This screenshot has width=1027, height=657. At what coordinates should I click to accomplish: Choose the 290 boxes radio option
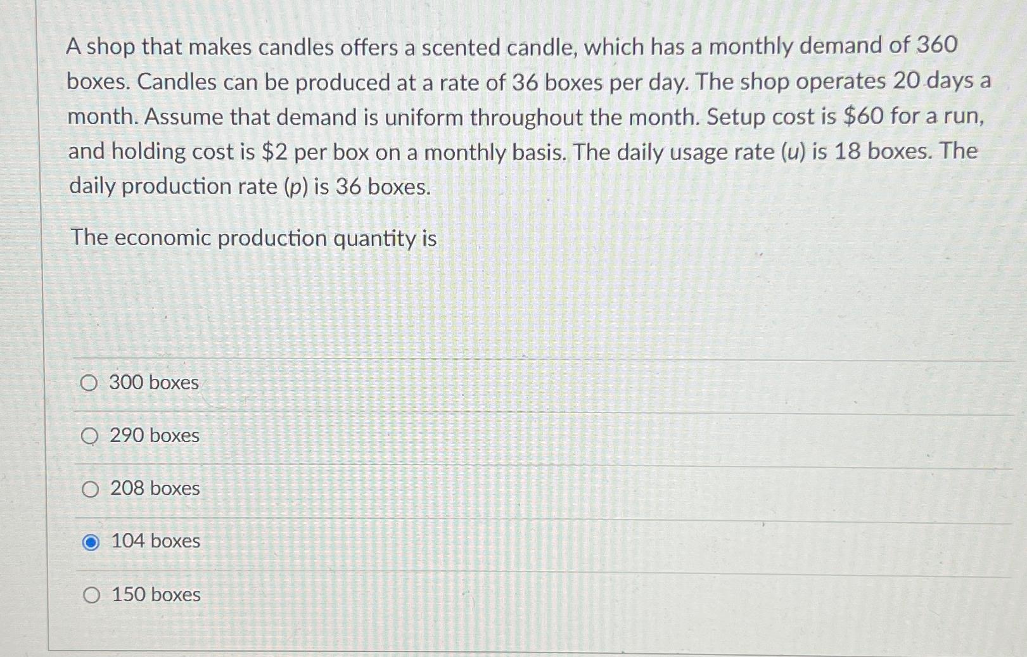pos(89,436)
